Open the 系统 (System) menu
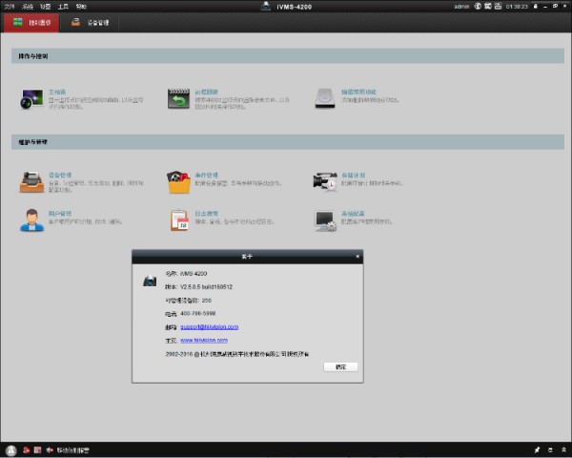 coord(28,7)
